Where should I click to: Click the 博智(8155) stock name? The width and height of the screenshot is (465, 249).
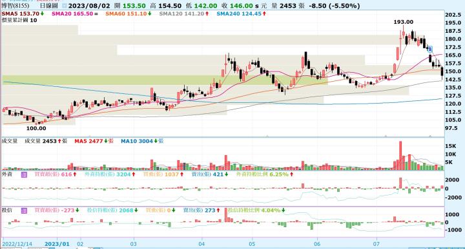(15, 6)
